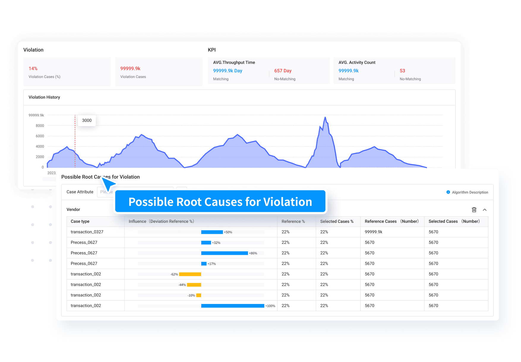Click the 2023 x-axis date label
Image resolution: width=521 pixels, height=362 pixels.
coord(52,173)
